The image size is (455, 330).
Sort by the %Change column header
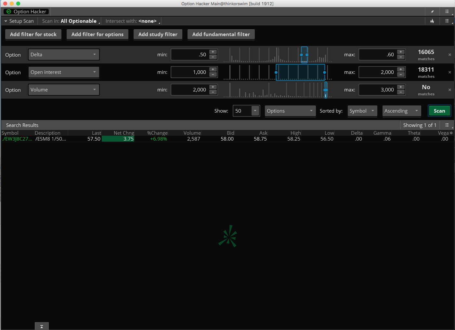pos(157,133)
